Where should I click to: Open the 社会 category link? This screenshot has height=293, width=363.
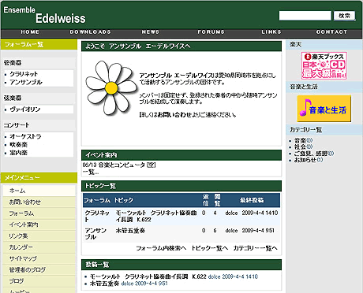pos(300,146)
